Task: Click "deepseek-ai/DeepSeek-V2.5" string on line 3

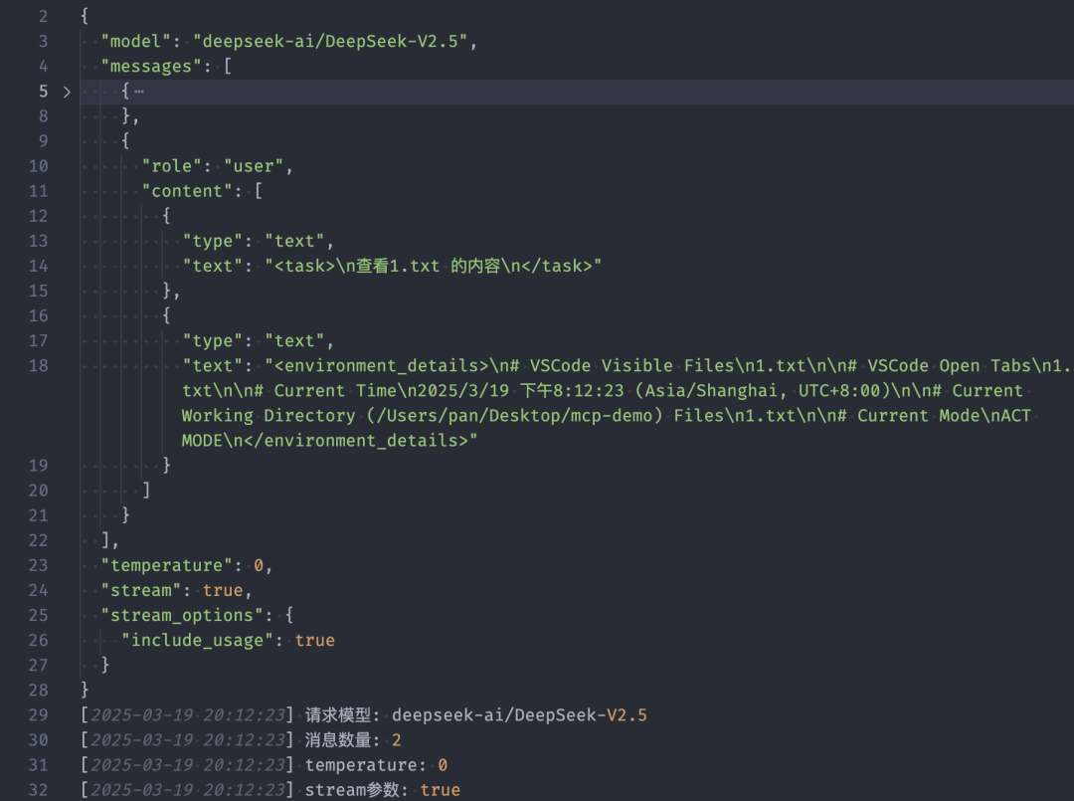Action: (x=330, y=41)
